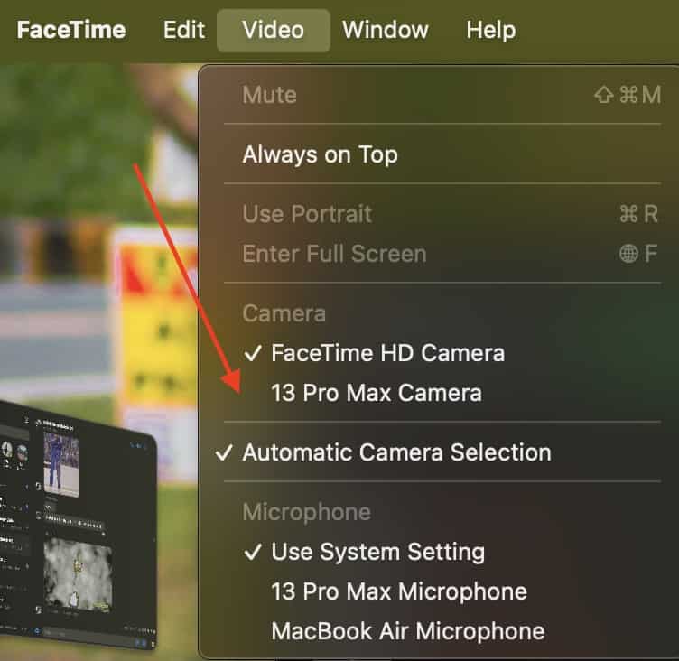Select 13 Pro Max Microphone
This screenshot has height=661, width=679.
(x=398, y=591)
